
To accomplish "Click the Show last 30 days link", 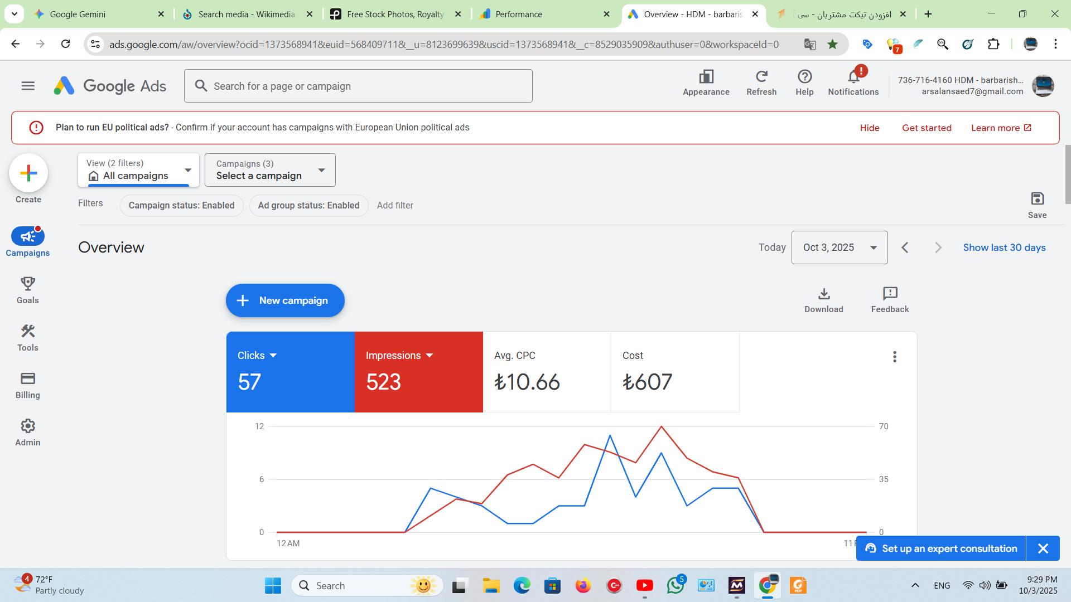I will pos(1004,247).
